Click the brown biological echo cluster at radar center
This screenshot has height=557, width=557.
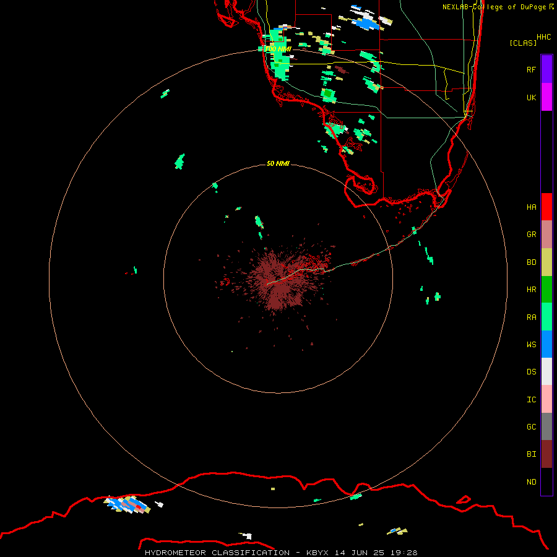pos(280,280)
